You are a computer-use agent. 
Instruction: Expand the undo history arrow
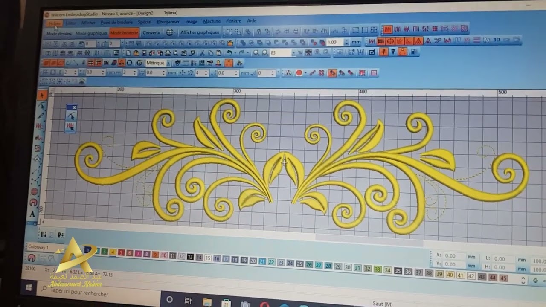[x=235, y=53]
